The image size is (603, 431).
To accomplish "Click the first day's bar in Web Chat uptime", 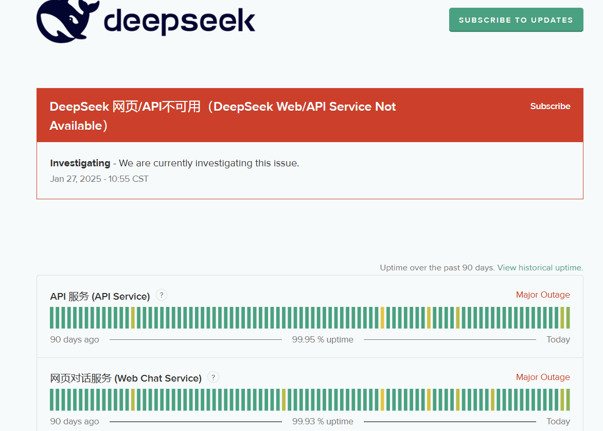I will click(52, 400).
